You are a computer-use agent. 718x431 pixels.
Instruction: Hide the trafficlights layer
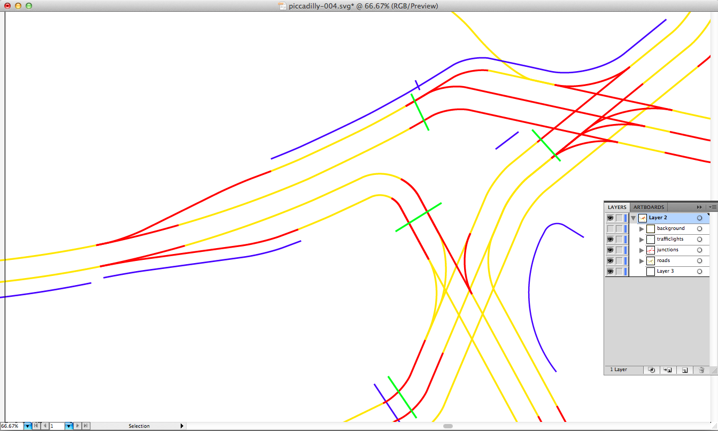pos(610,239)
